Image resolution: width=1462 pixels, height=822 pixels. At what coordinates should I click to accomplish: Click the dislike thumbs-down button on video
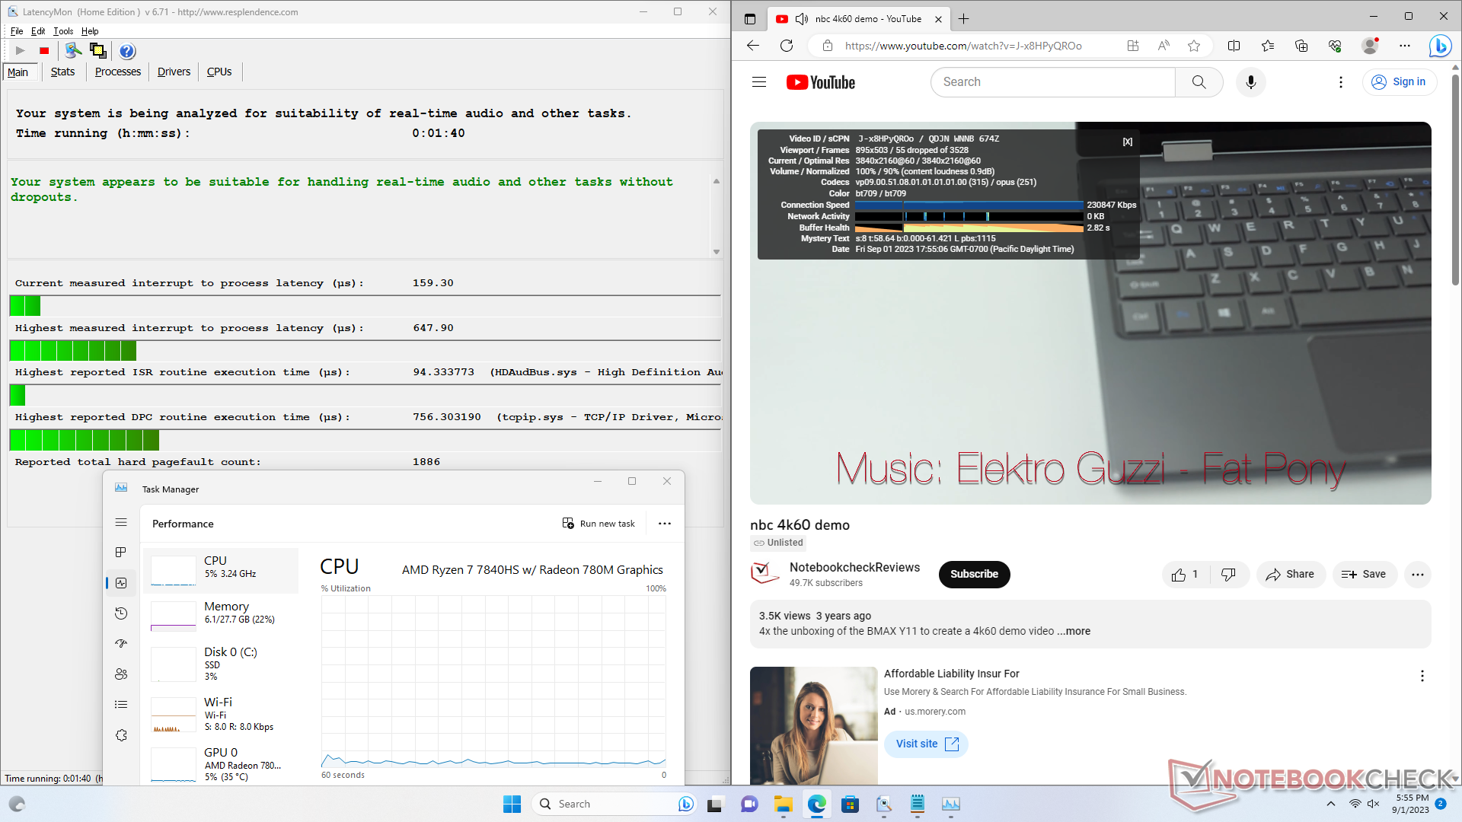point(1227,575)
